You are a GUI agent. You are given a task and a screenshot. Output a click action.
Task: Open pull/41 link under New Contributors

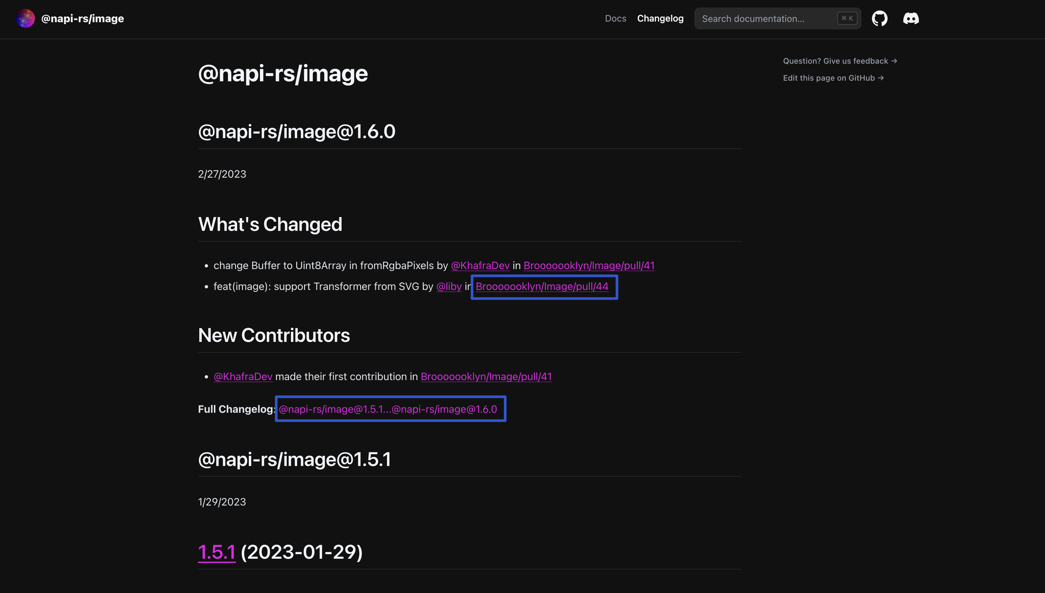[x=486, y=376]
